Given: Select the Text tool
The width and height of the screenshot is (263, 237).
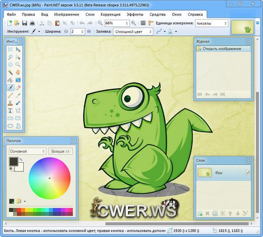Looking at the screenshot, I should (10, 110).
